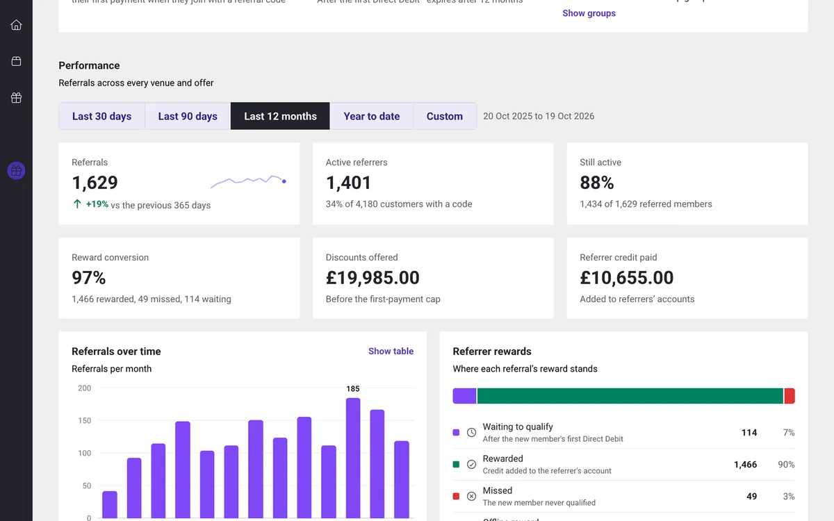Click '1,466 rewarded, 49 missed, 114 waiting' text
Image resolution: width=834 pixels, height=521 pixels.
152,299
